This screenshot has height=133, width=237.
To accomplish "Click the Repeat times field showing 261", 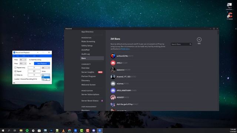I will tap(34, 71).
